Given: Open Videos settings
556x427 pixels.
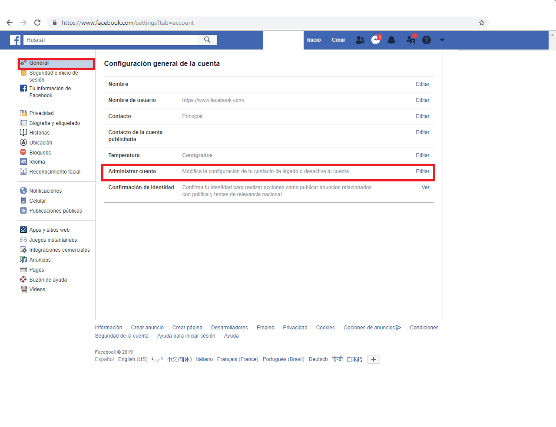Looking at the screenshot, I should 37,289.
